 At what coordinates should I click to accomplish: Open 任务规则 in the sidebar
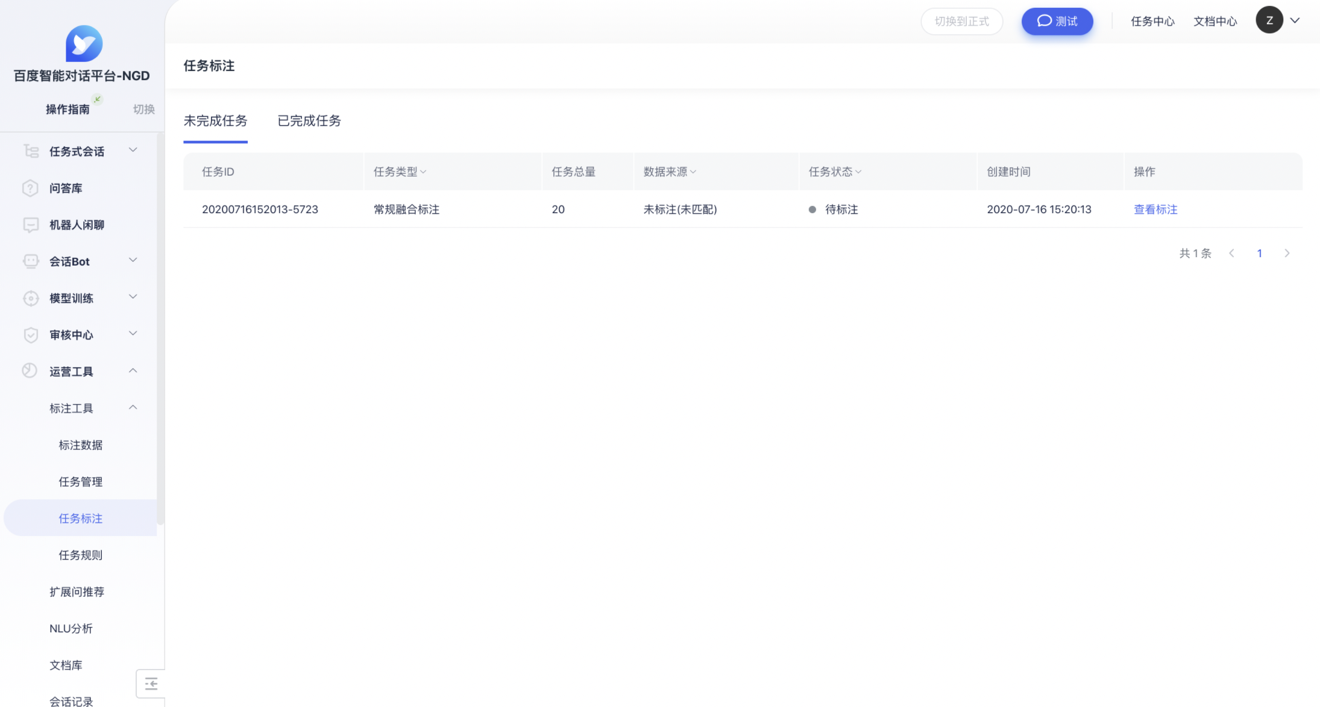pos(80,555)
